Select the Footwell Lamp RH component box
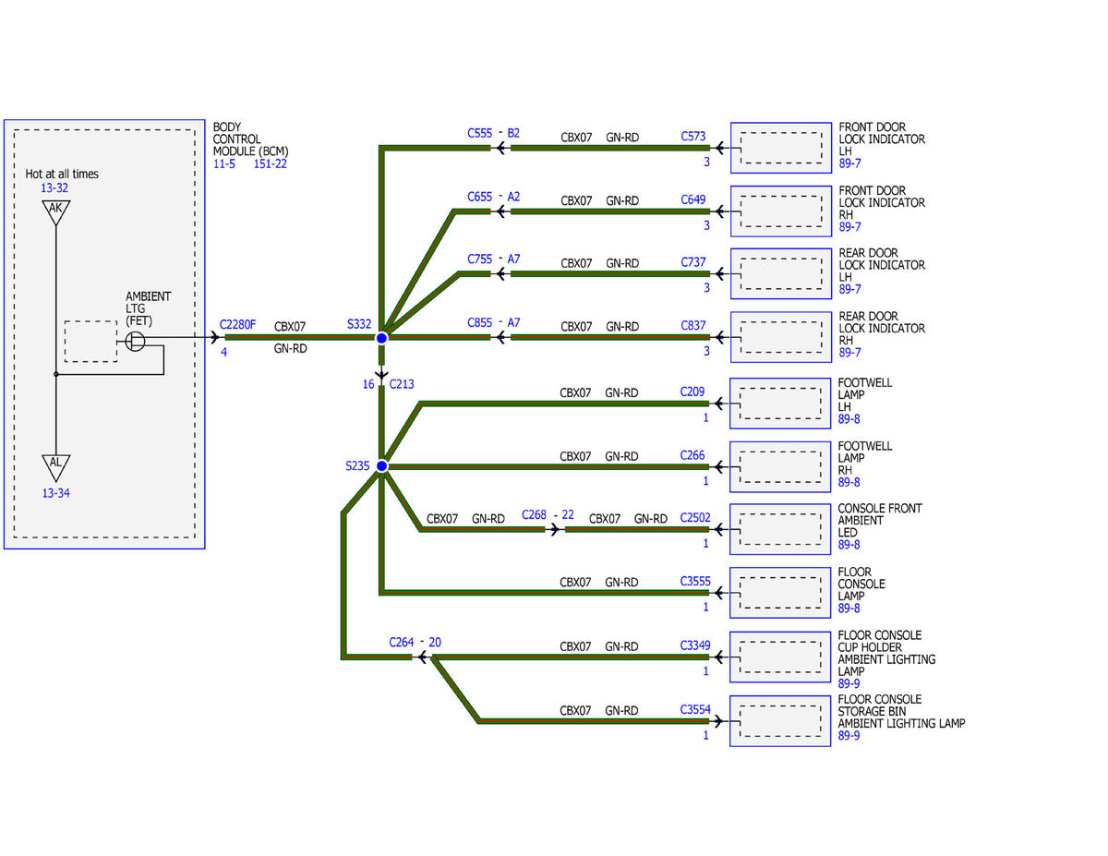1108x856 pixels. [x=781, y=466]
